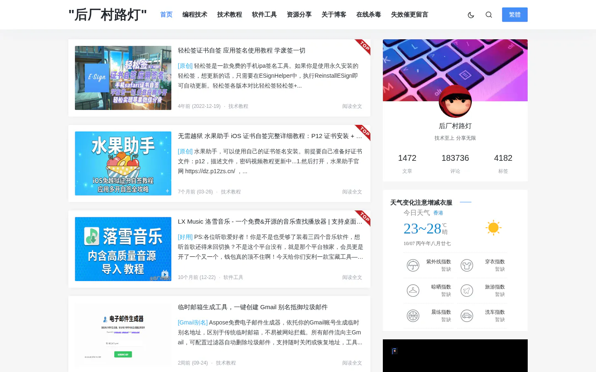This screenshot has width=596, height=372.
Task: Click the 香港 location link in weather
Action: pos(438,213)
